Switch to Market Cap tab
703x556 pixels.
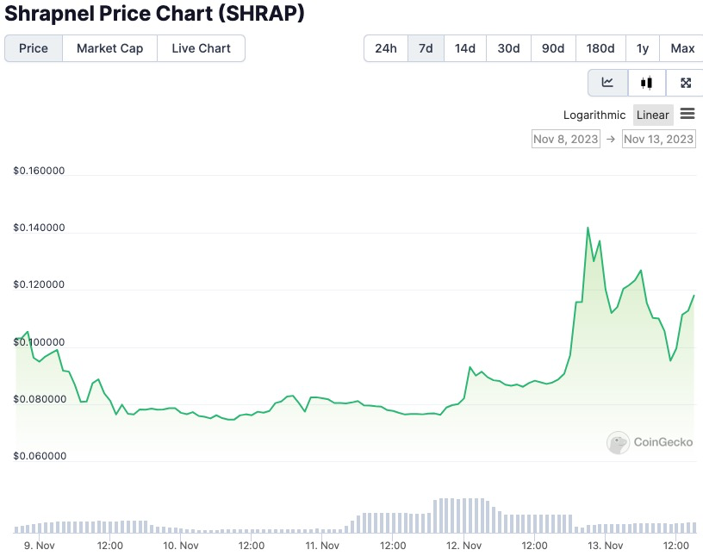pos(109,48)
